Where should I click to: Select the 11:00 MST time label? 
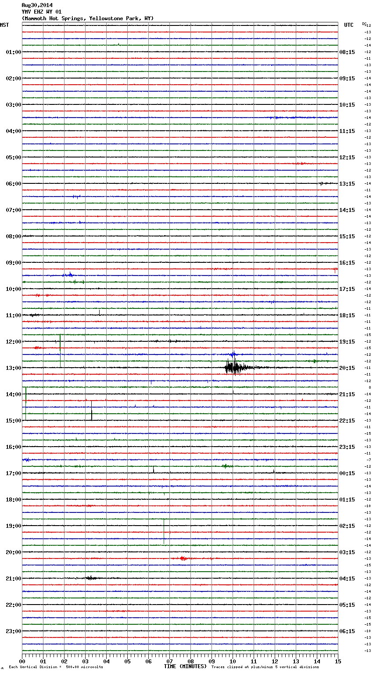[14, 315]
